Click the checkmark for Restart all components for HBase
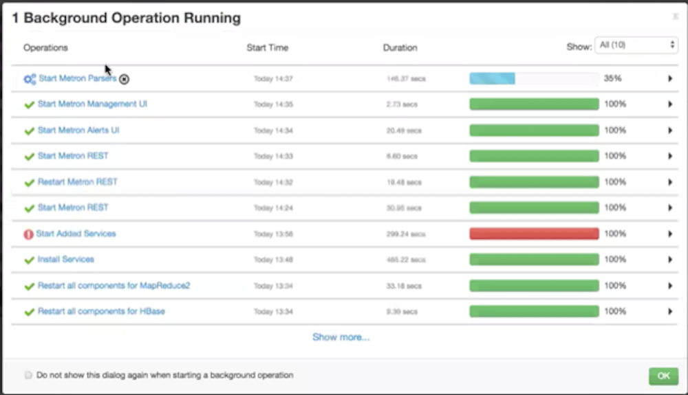Screen dimensions: 688x395 pyautogui.click(x=30, y=312)
